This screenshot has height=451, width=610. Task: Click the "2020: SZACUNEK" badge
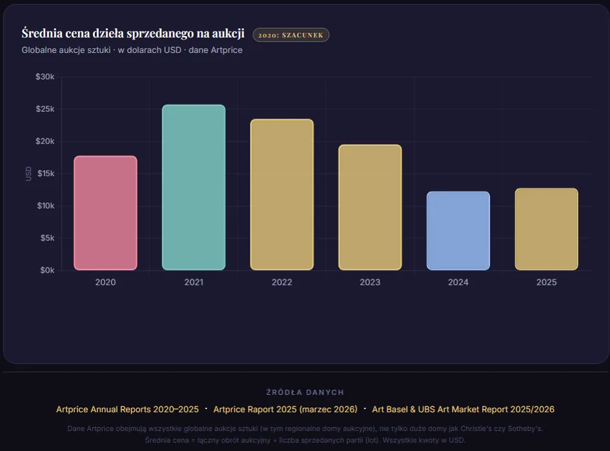[x=291, y=35]
